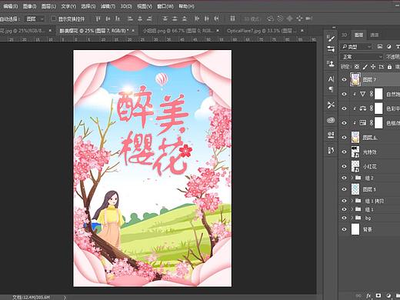Screen dimensions: 400x300
Task: Open the 帮助(H) menu
Action: point(186,6)
